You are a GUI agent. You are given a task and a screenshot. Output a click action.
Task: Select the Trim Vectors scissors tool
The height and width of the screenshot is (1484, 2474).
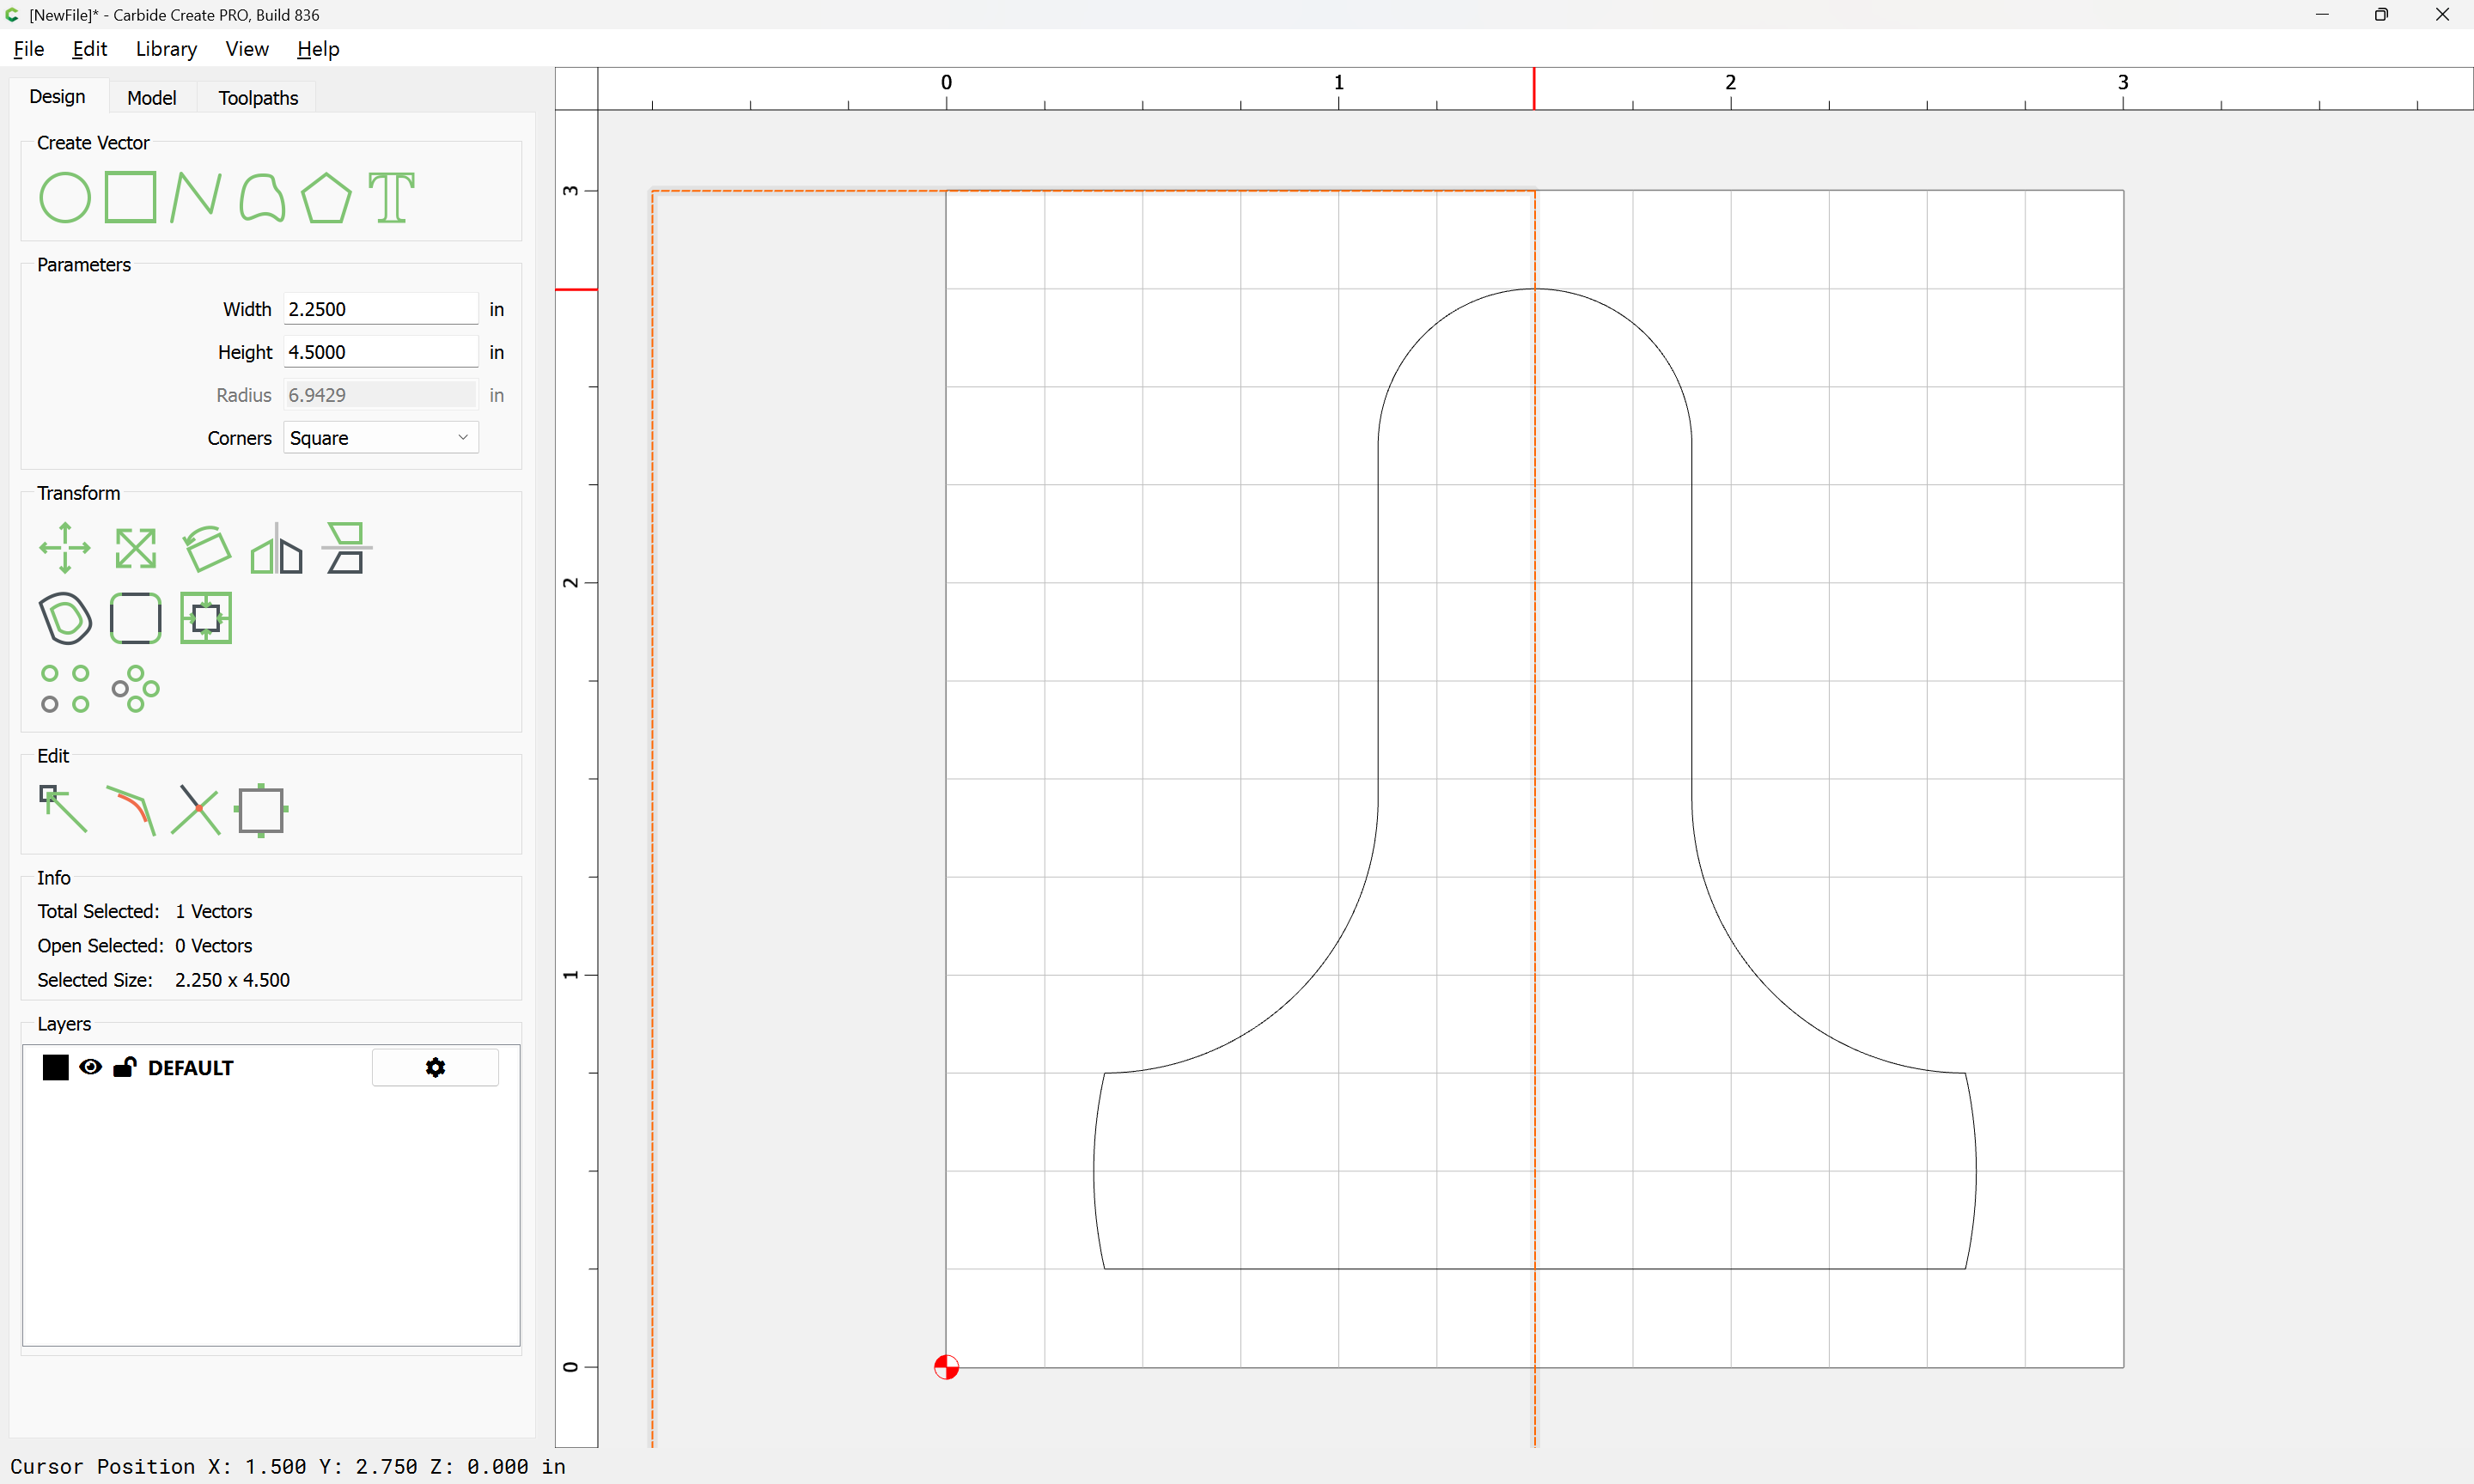point(195,809)
